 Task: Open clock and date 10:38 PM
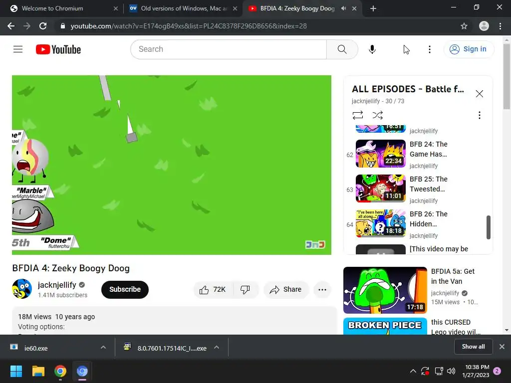(x=476, y=371)
